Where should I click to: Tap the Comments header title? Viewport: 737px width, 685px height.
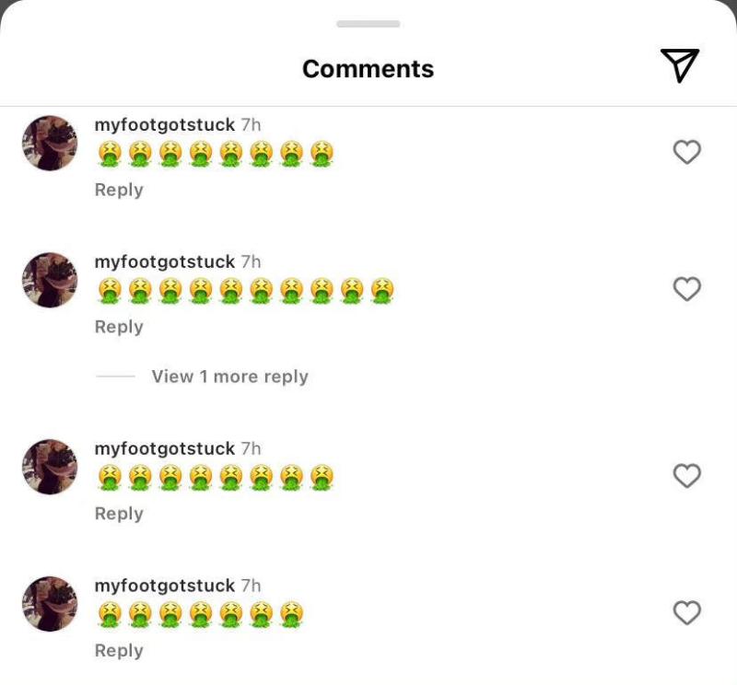point(368,69)
